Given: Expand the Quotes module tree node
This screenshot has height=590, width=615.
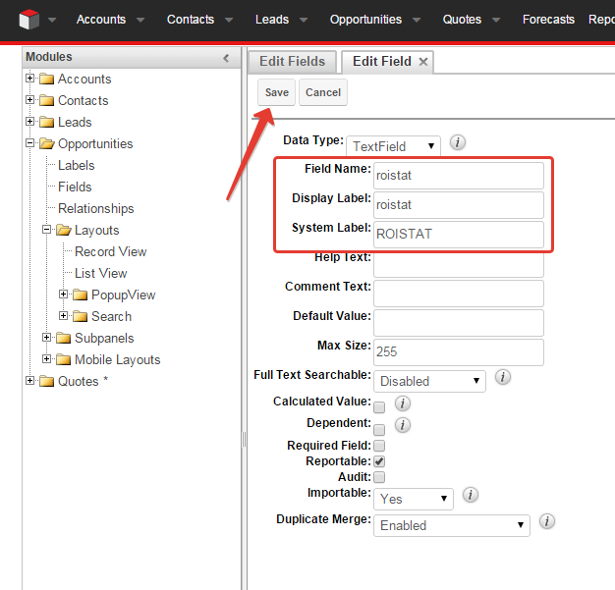Looking at the screenshot, I should click(29, 380).
